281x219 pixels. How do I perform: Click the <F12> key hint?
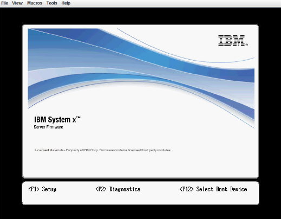click(x=187, y=189)
